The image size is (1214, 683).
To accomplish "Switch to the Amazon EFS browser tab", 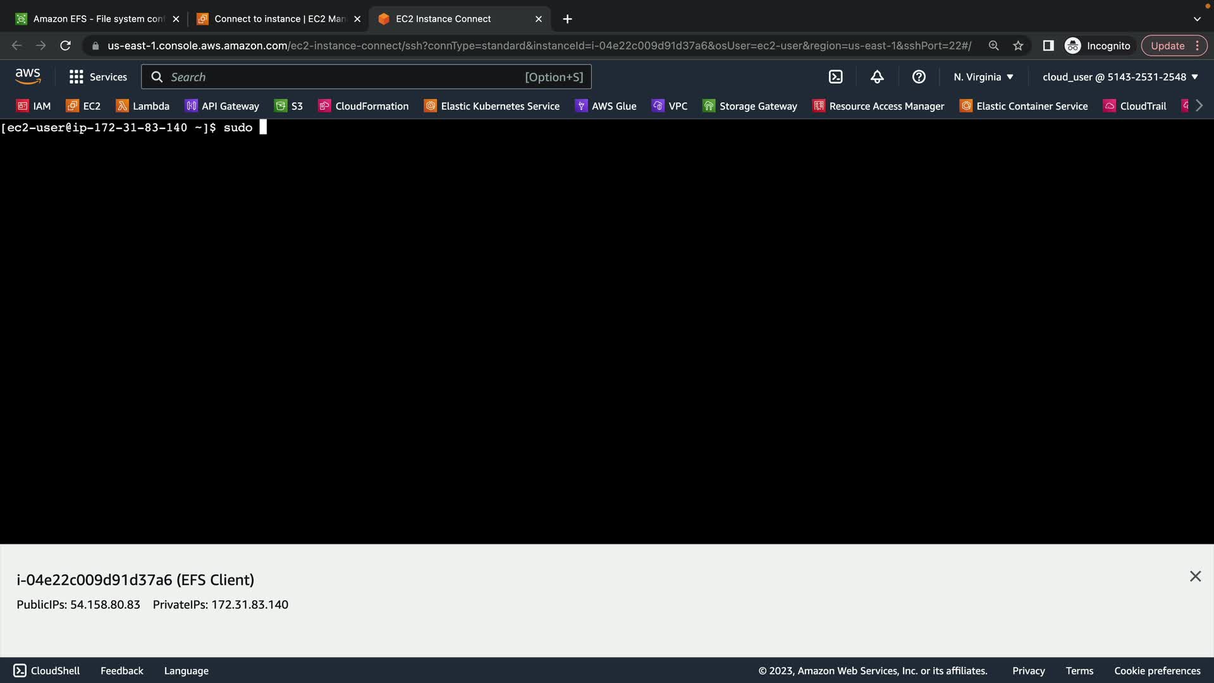I will point(98,19).
